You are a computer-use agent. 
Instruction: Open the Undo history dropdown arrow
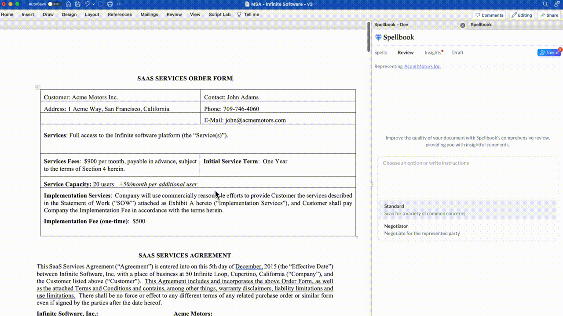click(93, 4)
